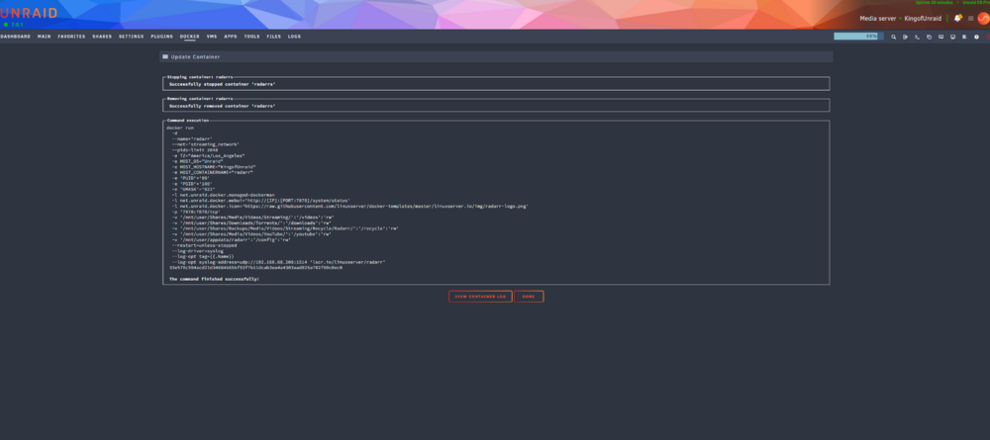Click 'The command finished successfully!' text
990x440 pixels.
coord(214,279)
